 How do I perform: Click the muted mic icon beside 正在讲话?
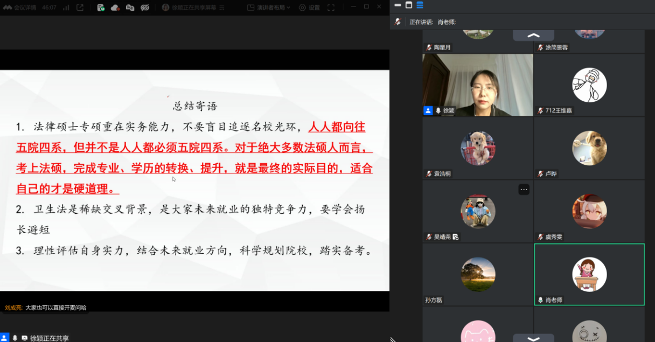(398, 22)
